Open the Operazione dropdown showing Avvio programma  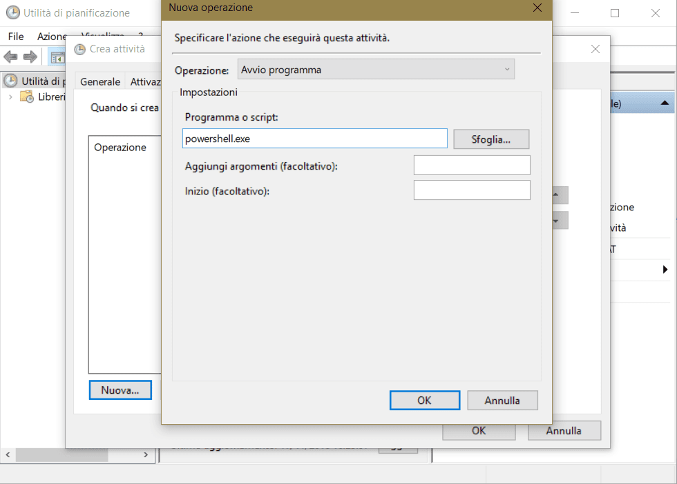tap(376, 70)
